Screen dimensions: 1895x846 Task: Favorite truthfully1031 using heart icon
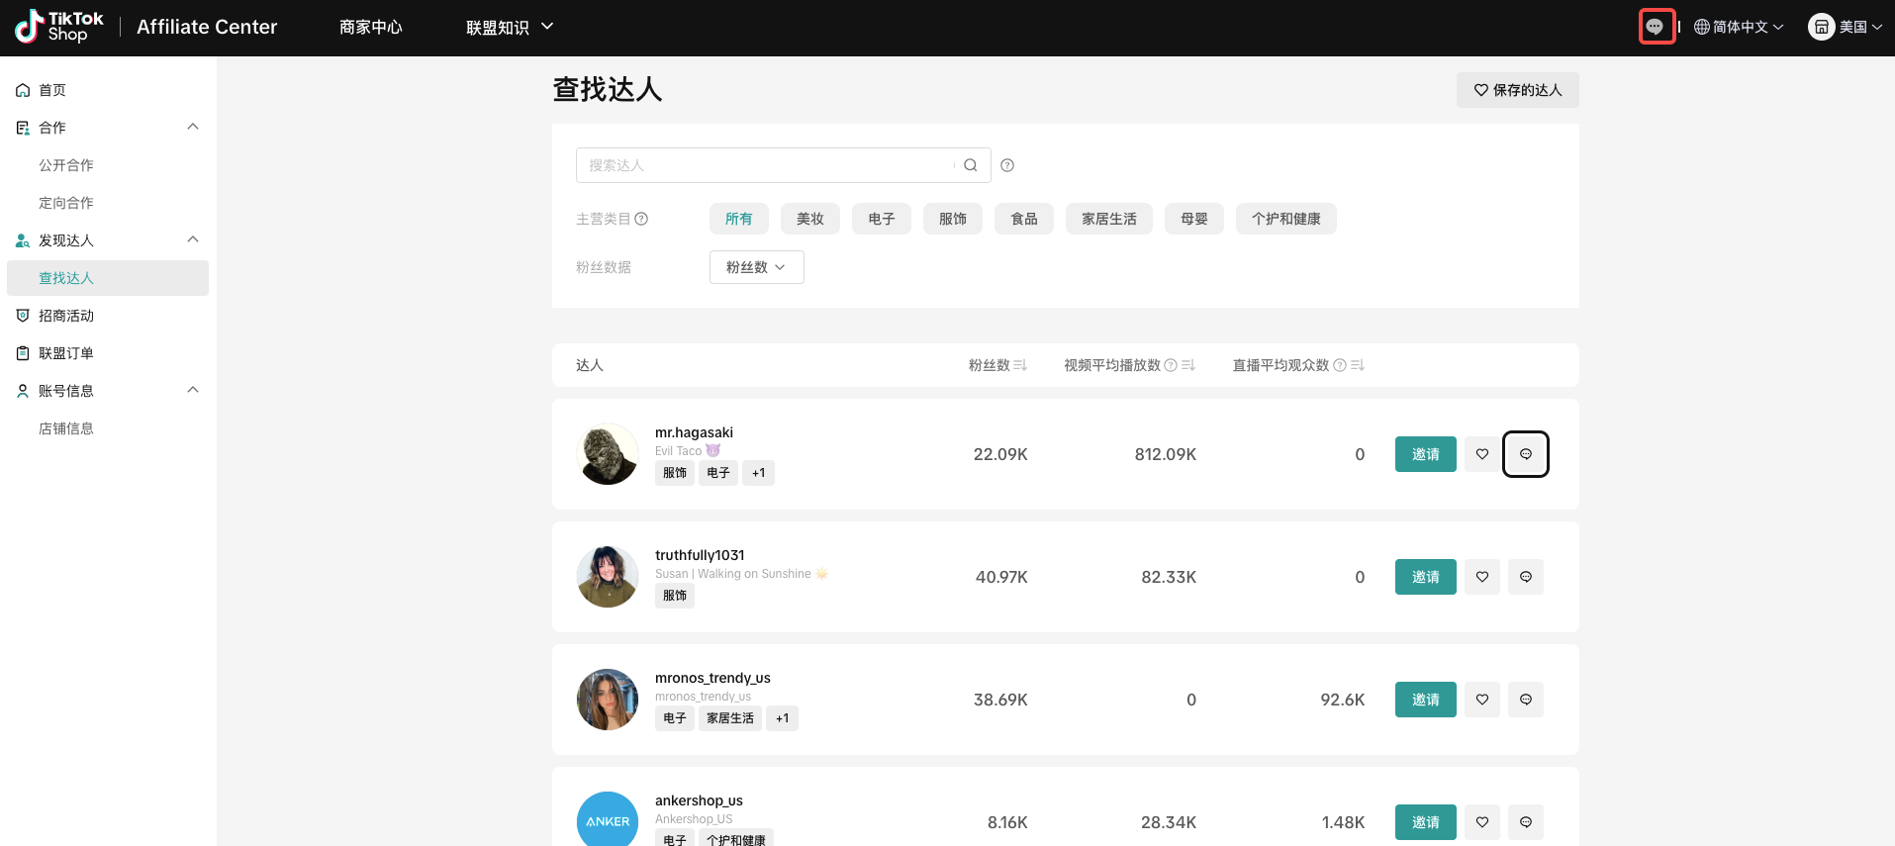click(1481, 577)
